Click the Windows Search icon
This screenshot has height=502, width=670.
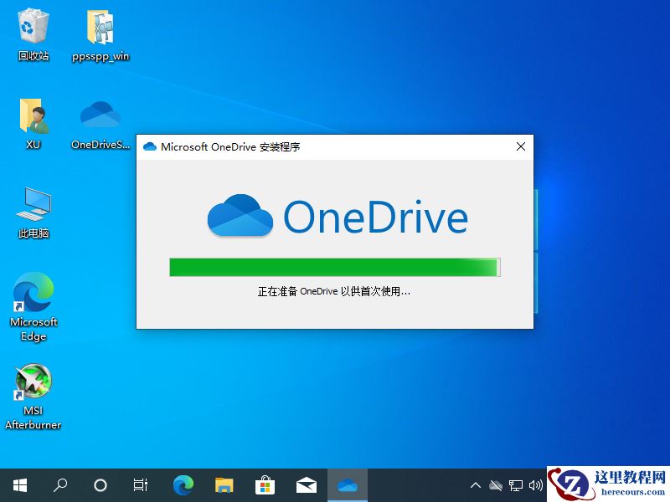point(59,484)
